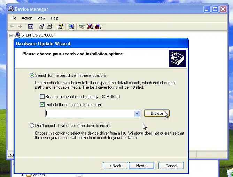Screen dimensions: 233x177
Task: Click the Print toolbar icon
Action: 49,27
